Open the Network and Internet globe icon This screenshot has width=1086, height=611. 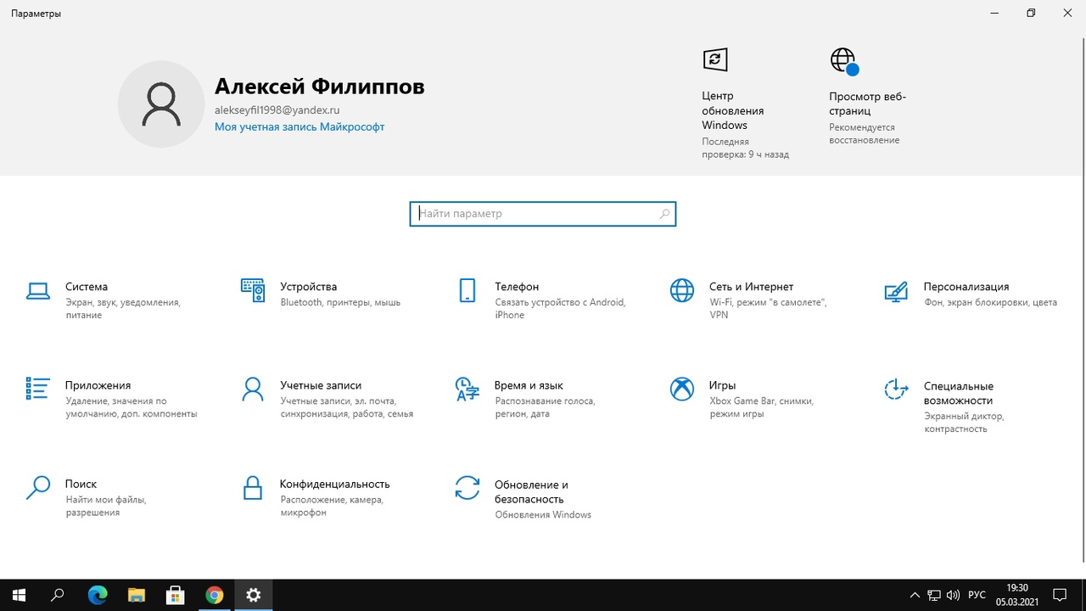point(682,290)
